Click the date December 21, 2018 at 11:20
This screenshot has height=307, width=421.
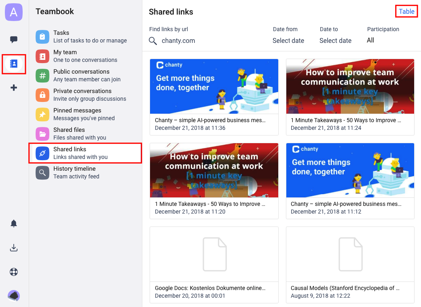(x=190, y=212)
